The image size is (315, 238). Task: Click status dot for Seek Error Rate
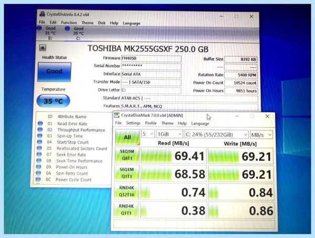(39, 154)
